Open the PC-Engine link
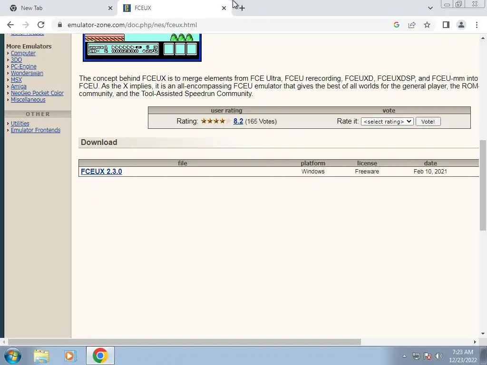Screen dimensions: 487x365 click(x=24, y=67)
